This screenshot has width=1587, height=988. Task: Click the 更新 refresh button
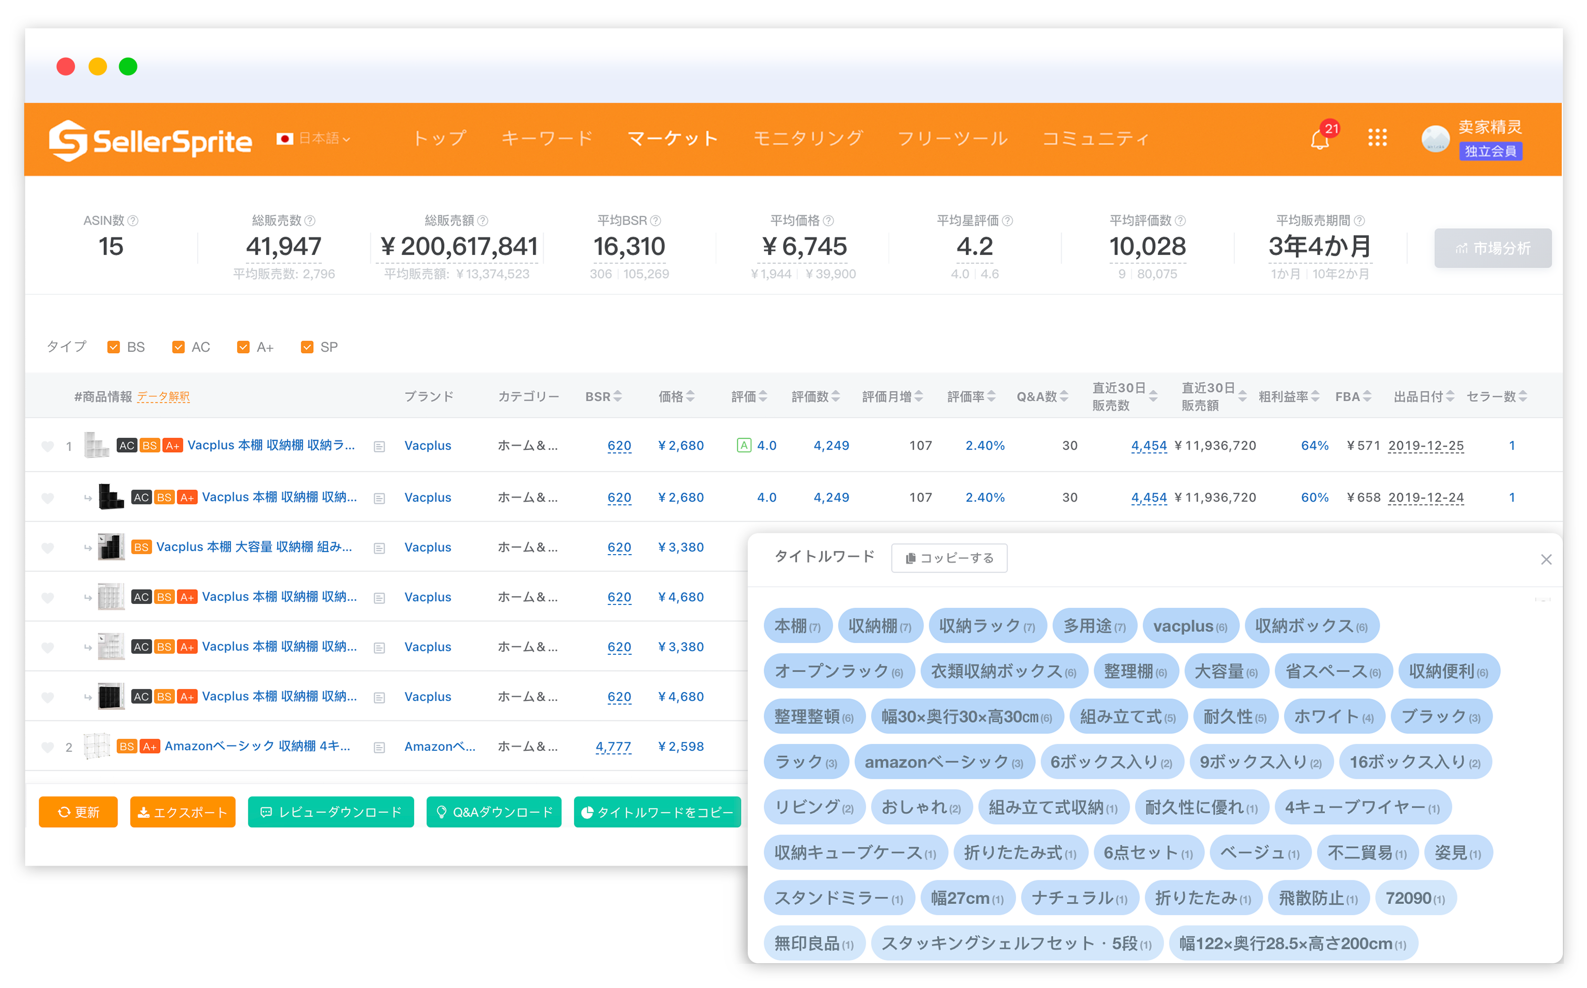pyautogui.click(x=78, y=812)
